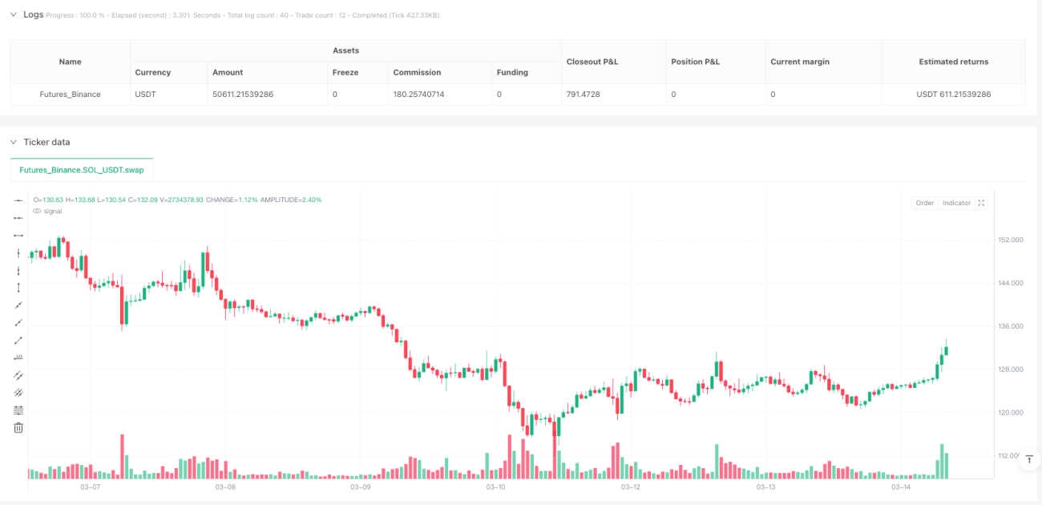This screenshot has width=1042, height=505.
Task: Click the 03-10 date on time axis
Action: [496, 487]
